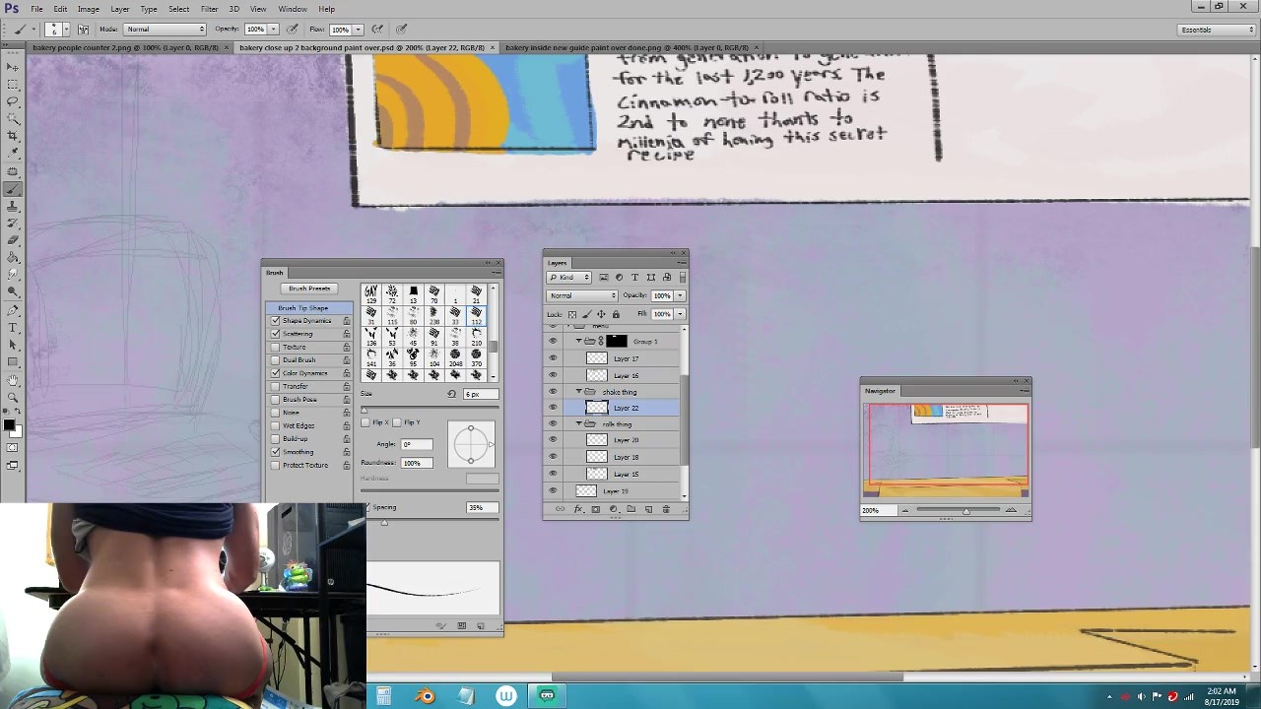Open the brush Mode dropdown in options bar

click(165, 30)
